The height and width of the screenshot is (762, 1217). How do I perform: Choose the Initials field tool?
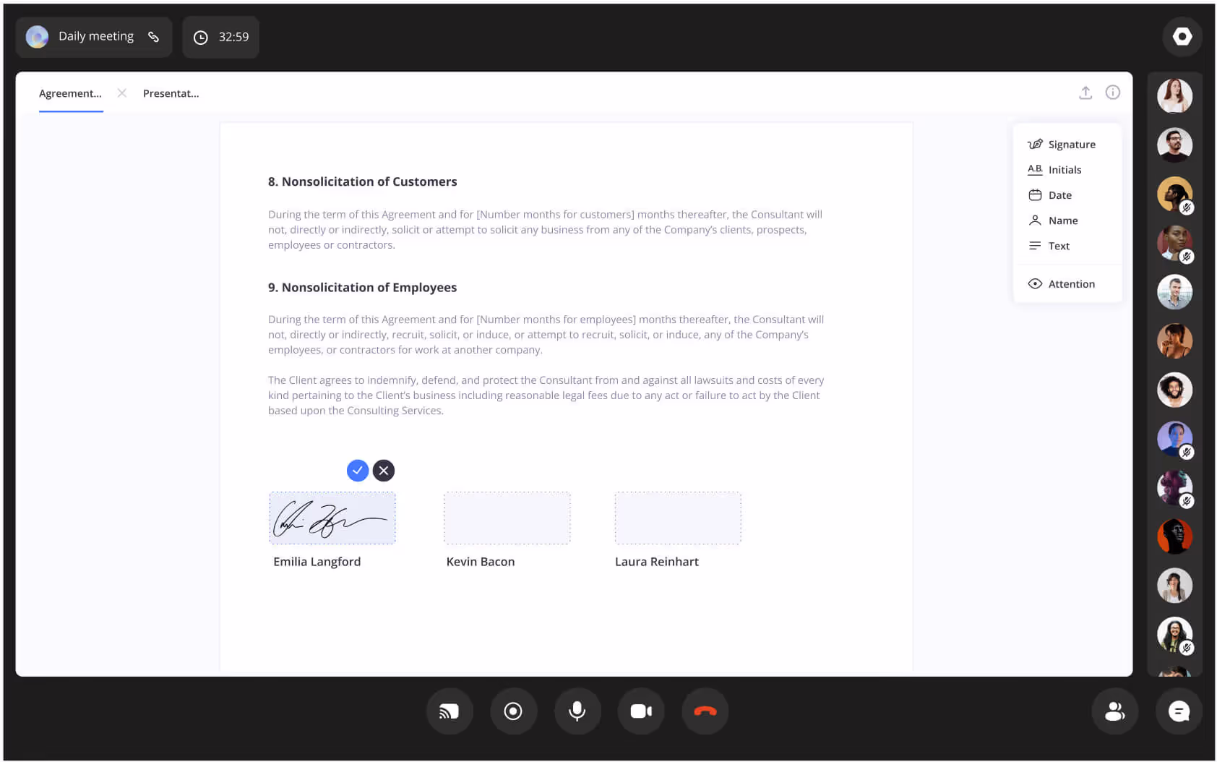coord(1054,170)
